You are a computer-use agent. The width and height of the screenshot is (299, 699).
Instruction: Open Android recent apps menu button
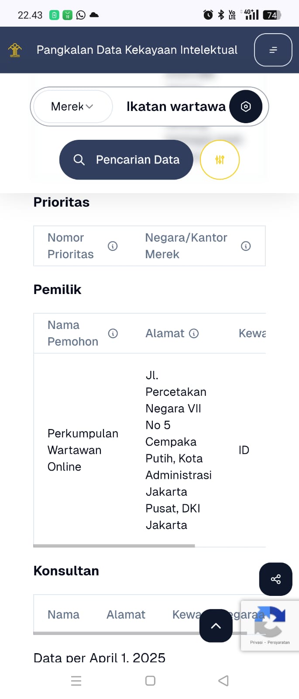click(76, 681)
